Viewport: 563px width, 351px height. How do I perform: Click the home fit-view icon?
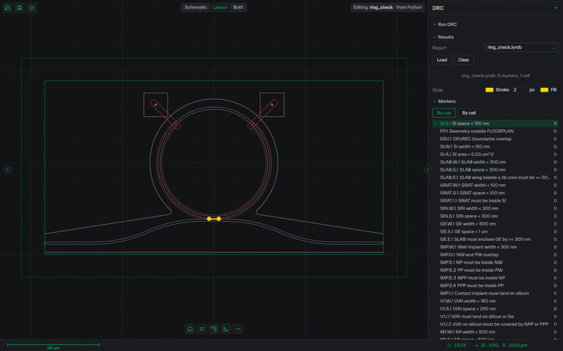pos(190,329)
